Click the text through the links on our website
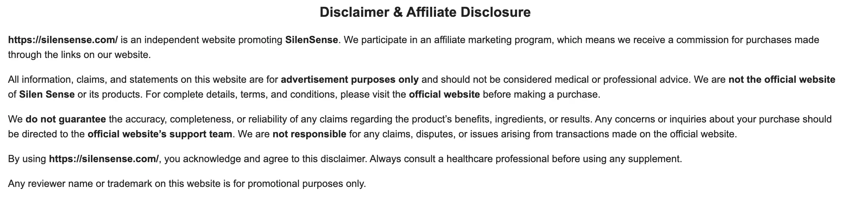This screenshot has height=206, width=841. click(x=79, y=55)
